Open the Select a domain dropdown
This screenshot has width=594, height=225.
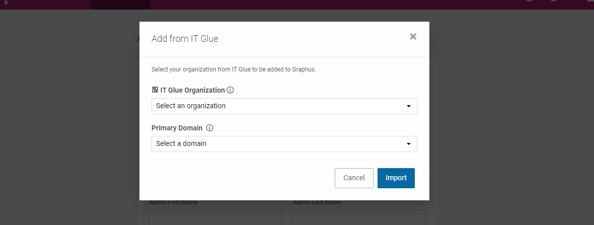pyautogui.click(x=284, y=144)
